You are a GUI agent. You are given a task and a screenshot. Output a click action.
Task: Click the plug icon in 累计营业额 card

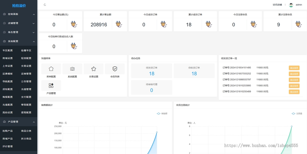[x=119, y=24]
